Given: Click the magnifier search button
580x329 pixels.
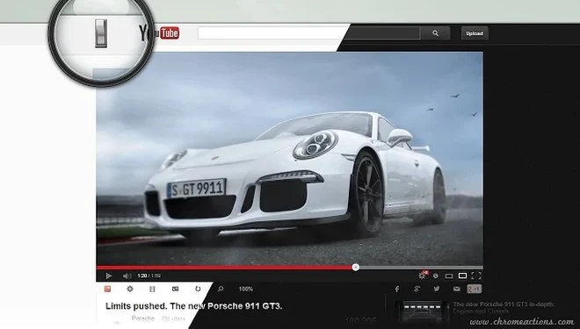Looking at the screenshot, I should 435,33.
